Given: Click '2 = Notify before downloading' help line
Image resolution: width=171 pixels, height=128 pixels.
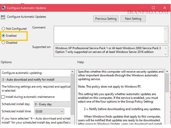Looking at the screenshot, I should (122, 109).
